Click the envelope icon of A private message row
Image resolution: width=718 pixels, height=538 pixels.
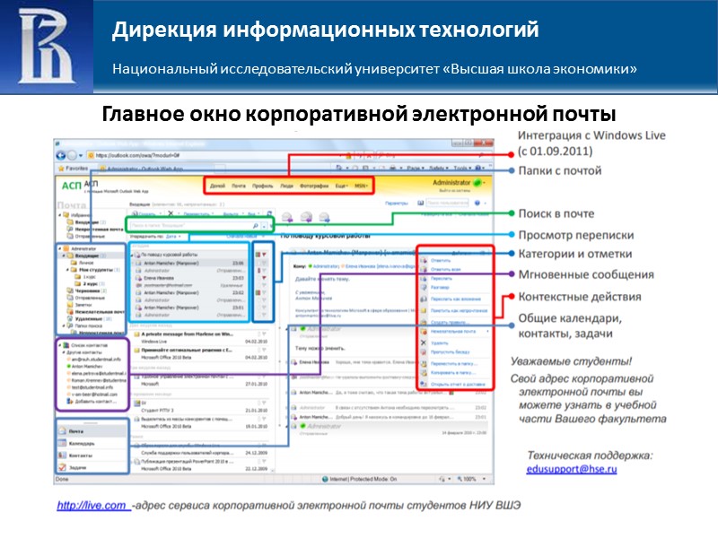point(136,334)
